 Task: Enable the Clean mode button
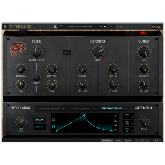pyautogui.click(x=119, y=140)
